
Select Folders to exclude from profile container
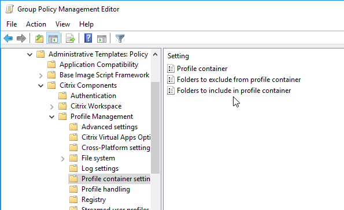click(x=239, y=80)
